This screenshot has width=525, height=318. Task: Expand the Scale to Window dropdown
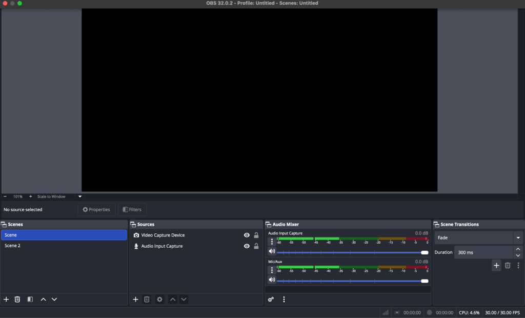point(80,196)
